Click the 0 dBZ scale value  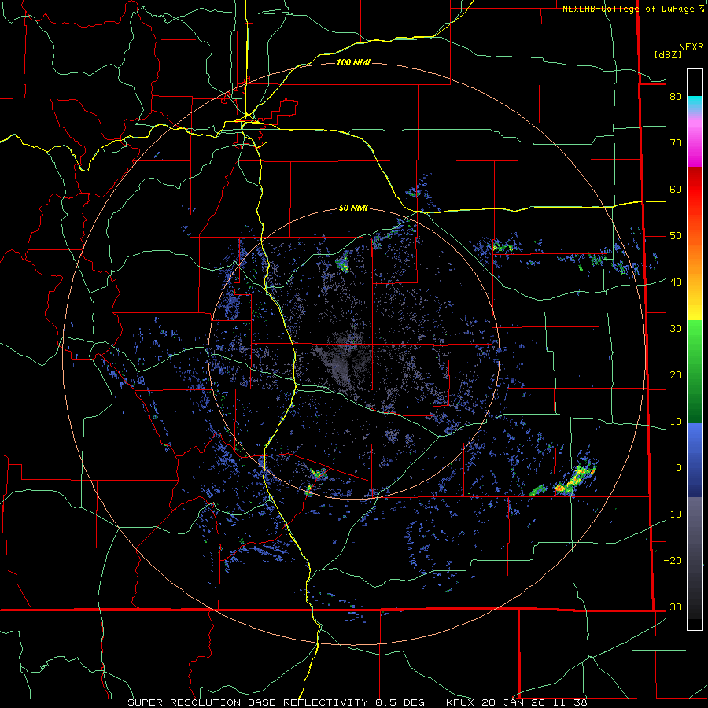[679, 468]
